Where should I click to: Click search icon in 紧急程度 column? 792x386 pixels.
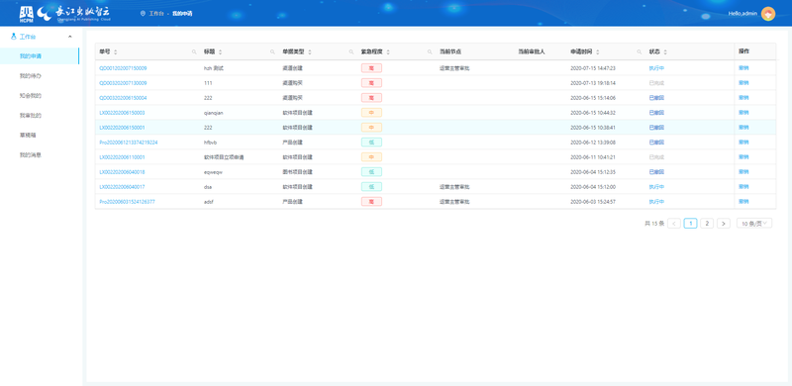click(x=430, y=52)
